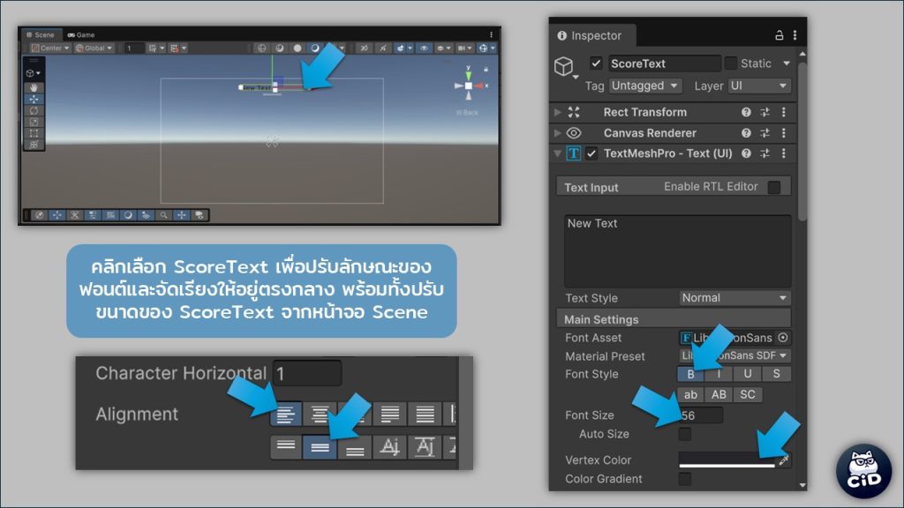The height and width of the screenshot is (508, 904).
Task: Expand the Rect Transform component
Action: 557,113
